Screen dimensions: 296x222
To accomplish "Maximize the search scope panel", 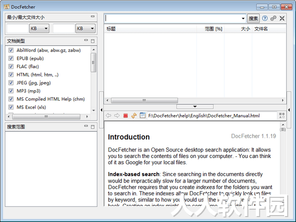I will pos(93,127).
